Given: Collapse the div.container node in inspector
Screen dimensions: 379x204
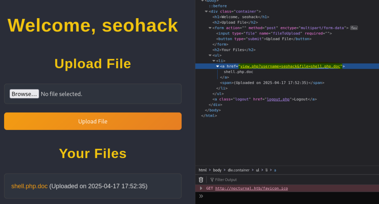Looking at the screenshot, I should click(206, 11).
